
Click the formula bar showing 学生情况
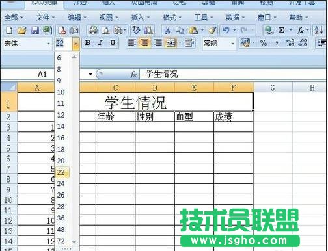233,74
